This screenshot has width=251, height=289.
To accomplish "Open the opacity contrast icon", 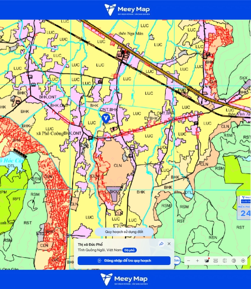I will (234, 261).
